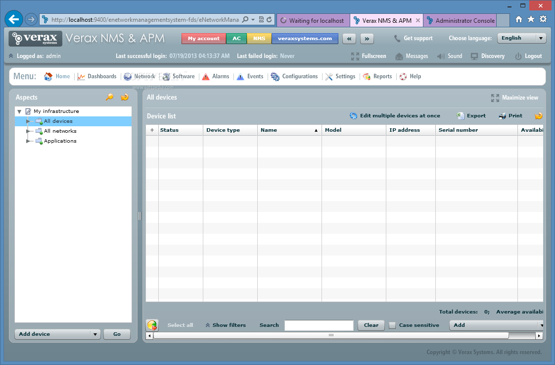Maximize the All devices view
The image size is (555, 365).
click(x=514, y=98)
